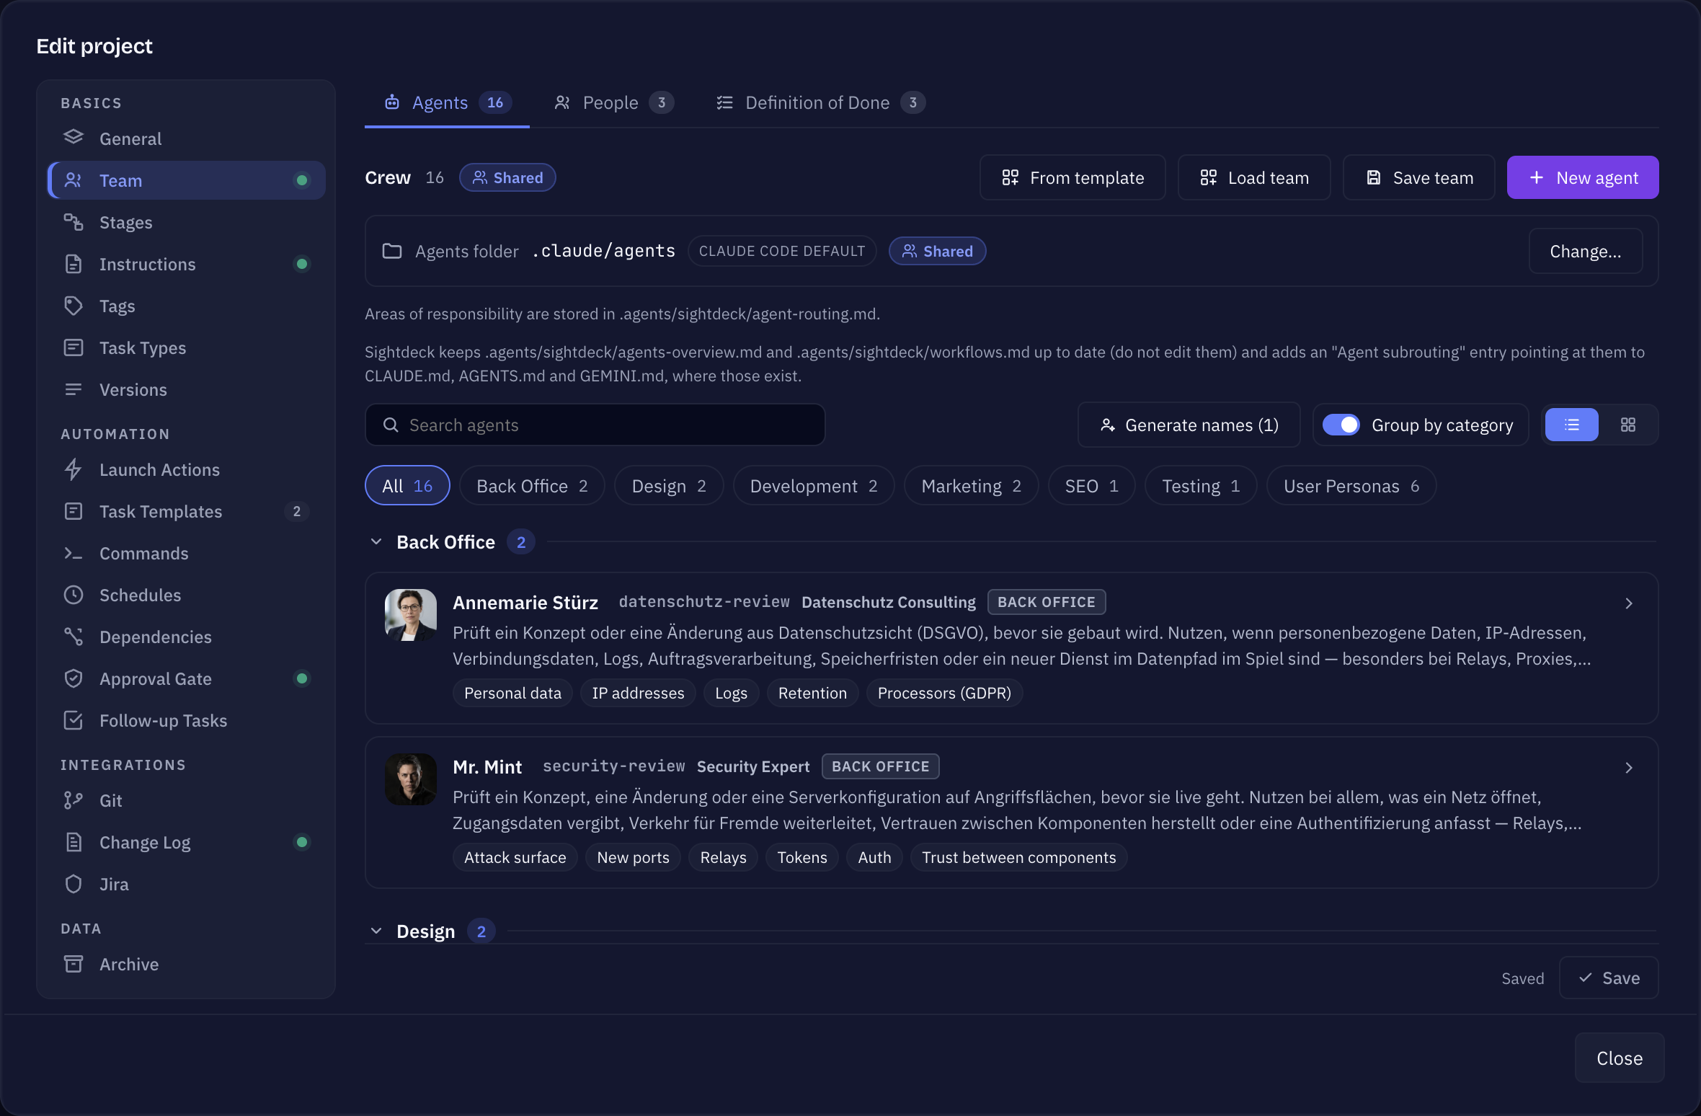Open the General settings in sidebar
The image size is (1701, 1116).
[x=186, y=138]
